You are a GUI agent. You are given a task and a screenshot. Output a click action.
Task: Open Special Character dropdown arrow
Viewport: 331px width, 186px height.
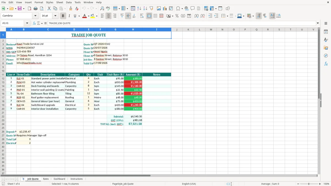(x=182, y=9)
